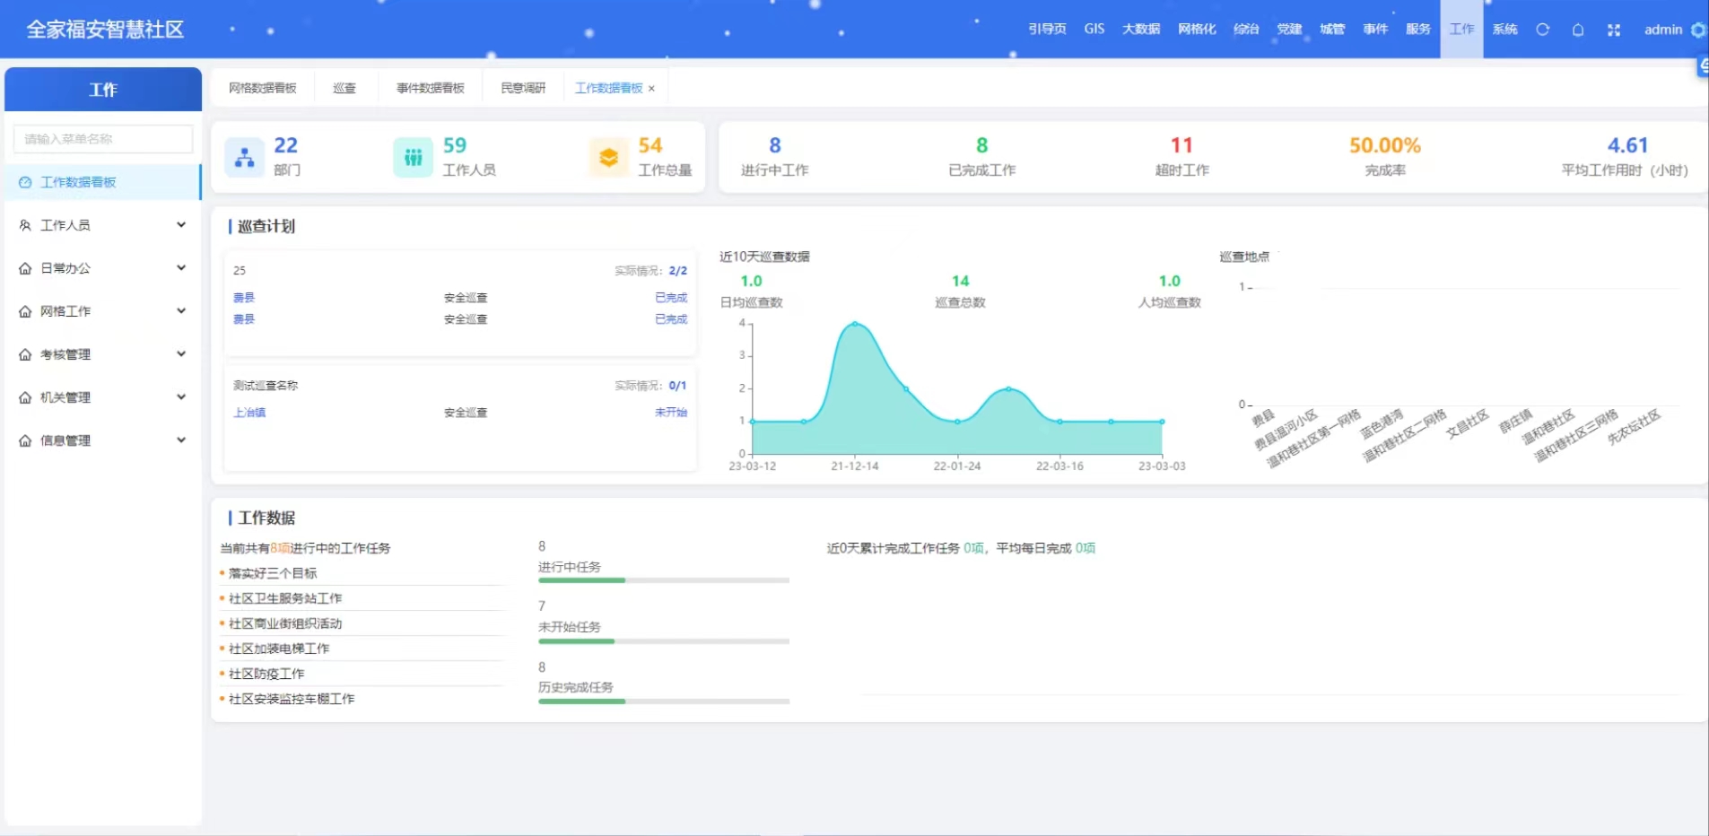The image size is (1709, 836).
Task: Open the 大数据 top menu
Action: pos(1141,30)
